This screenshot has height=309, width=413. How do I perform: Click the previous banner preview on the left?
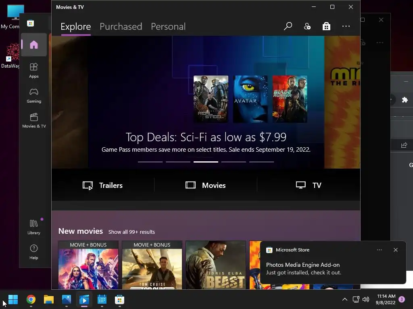(x=70, y=102)
